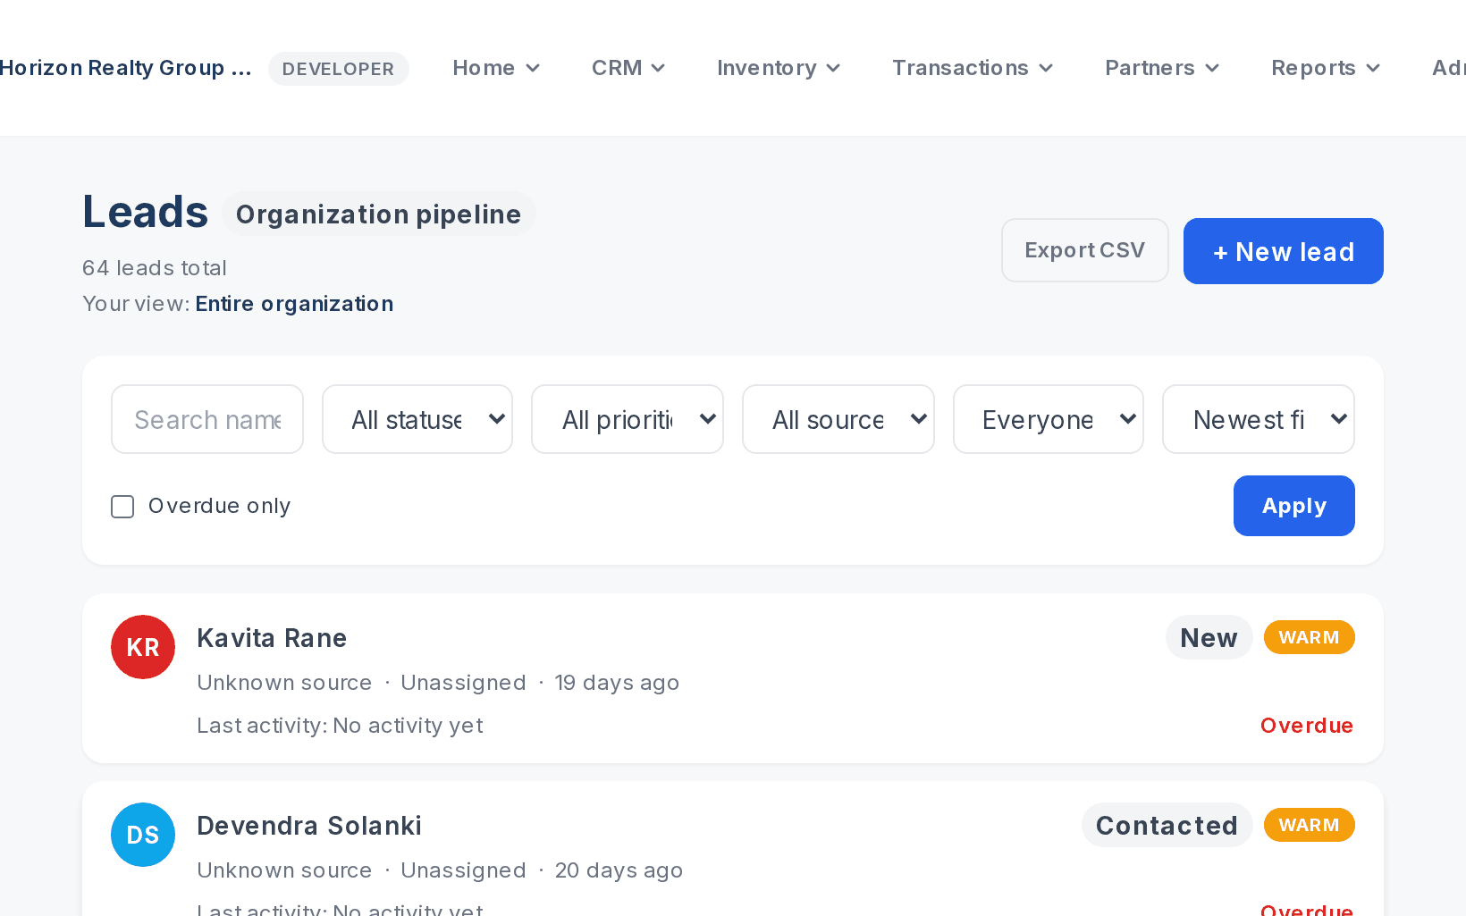Click Horizon Realty Group brand link
Viewport: 1466px width, 916px height.
(125, 68)
